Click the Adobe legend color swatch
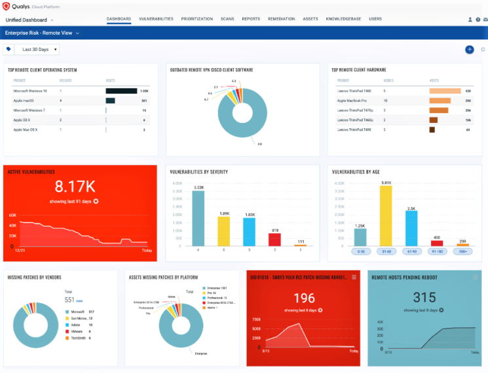 point(67,325)
